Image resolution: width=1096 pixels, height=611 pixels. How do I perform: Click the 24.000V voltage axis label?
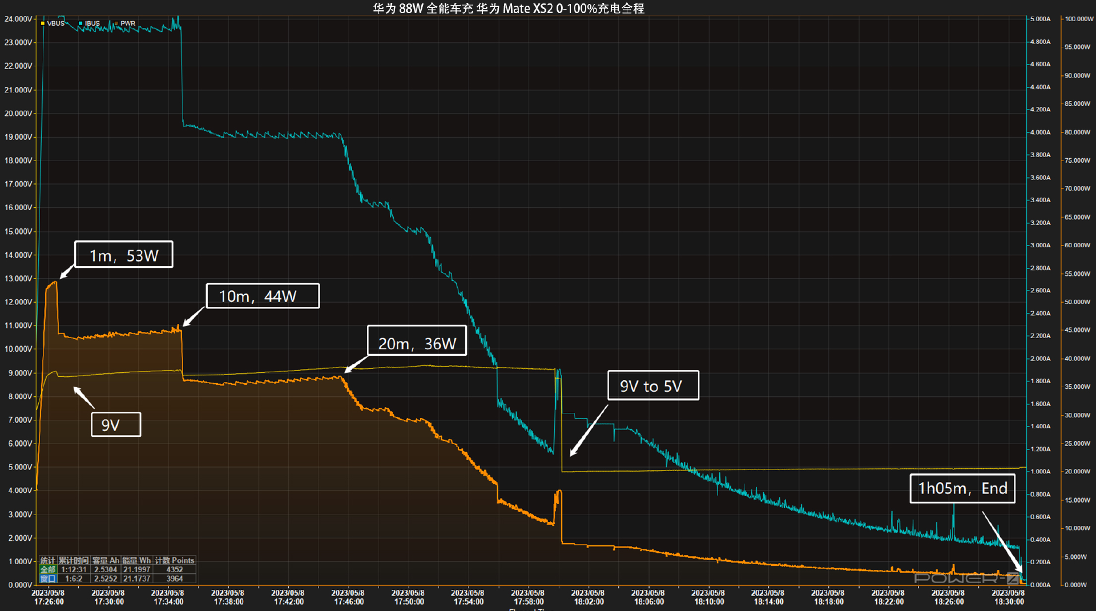18,19
